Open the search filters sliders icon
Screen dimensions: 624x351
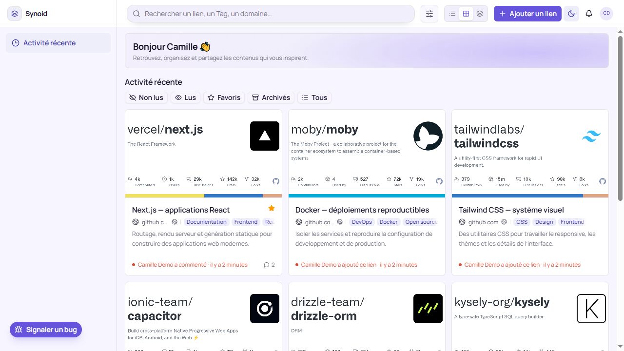coord(429,14)
